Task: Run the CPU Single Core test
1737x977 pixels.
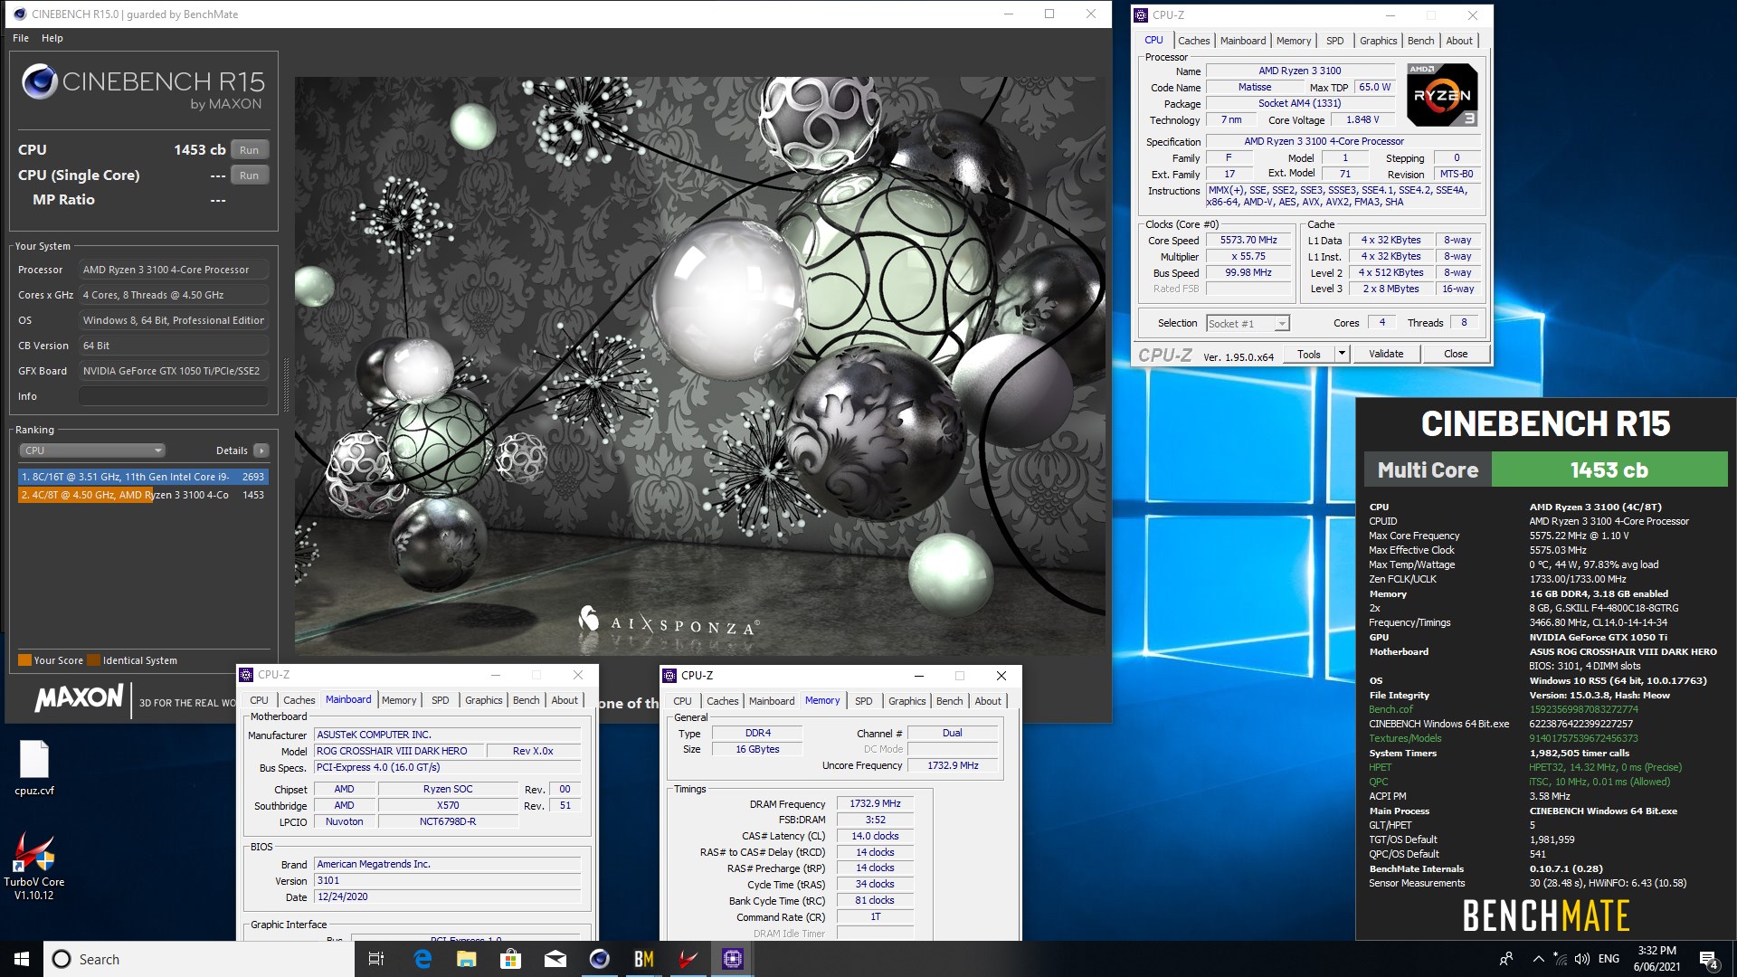Action: (249, 175)
